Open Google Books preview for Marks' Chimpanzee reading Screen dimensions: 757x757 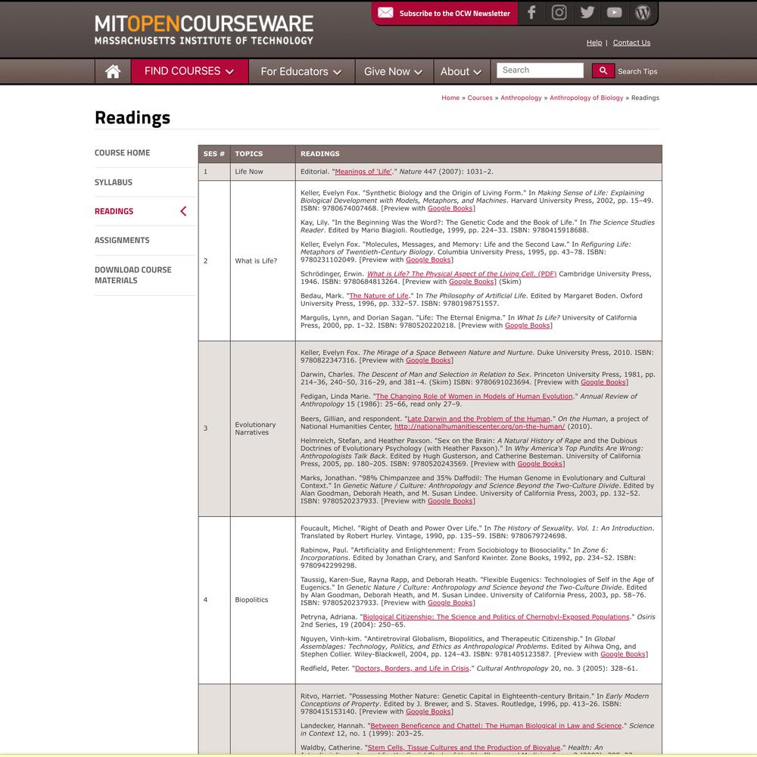coord(450,501)
